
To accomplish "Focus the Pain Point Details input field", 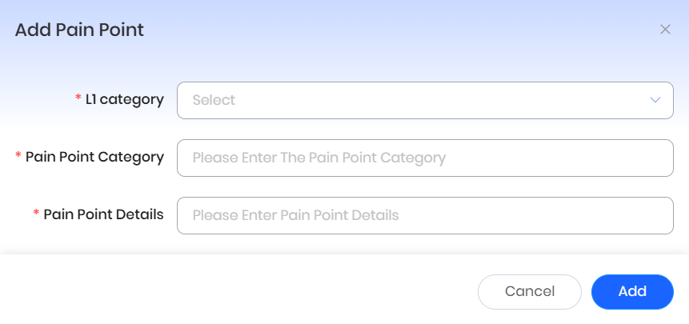I will coord(424,215).
